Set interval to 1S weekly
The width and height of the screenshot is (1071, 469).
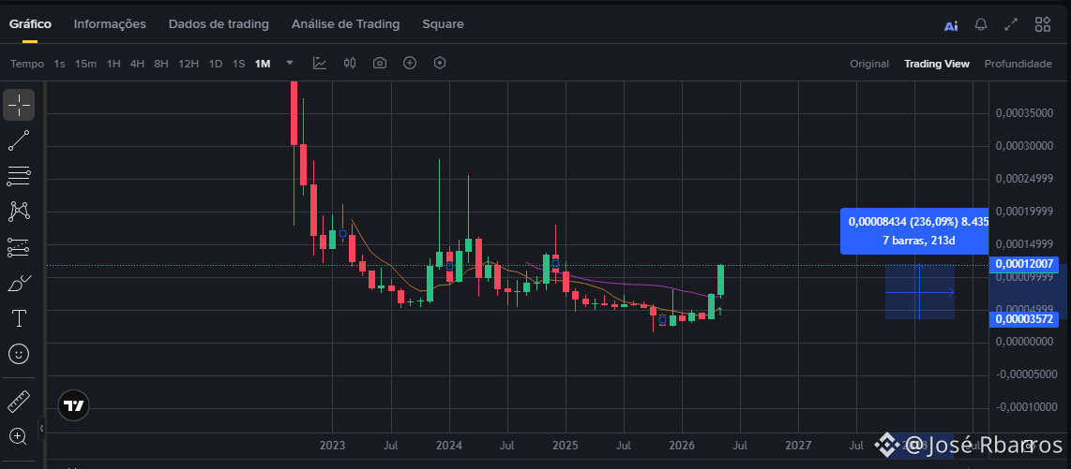(x=238, y=64)
